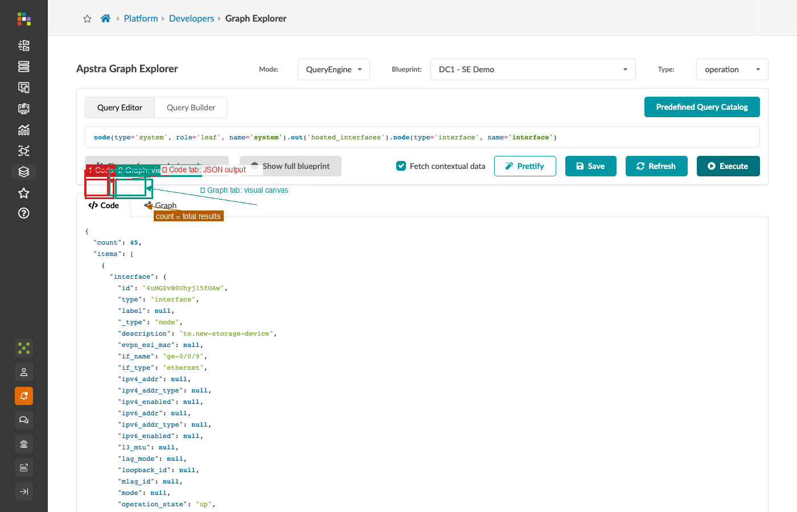Select the Graph results tab

coord(161,205)
